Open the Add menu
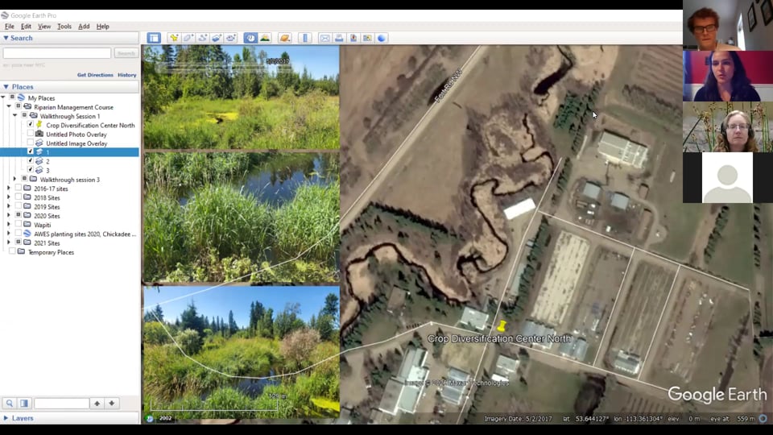 [84, 26]
